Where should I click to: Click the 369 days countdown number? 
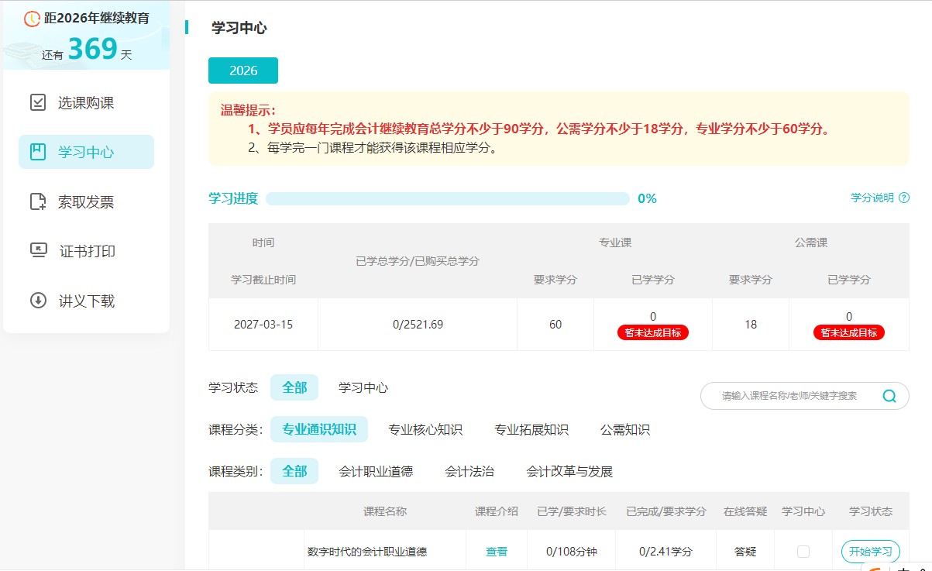[92, 49]
